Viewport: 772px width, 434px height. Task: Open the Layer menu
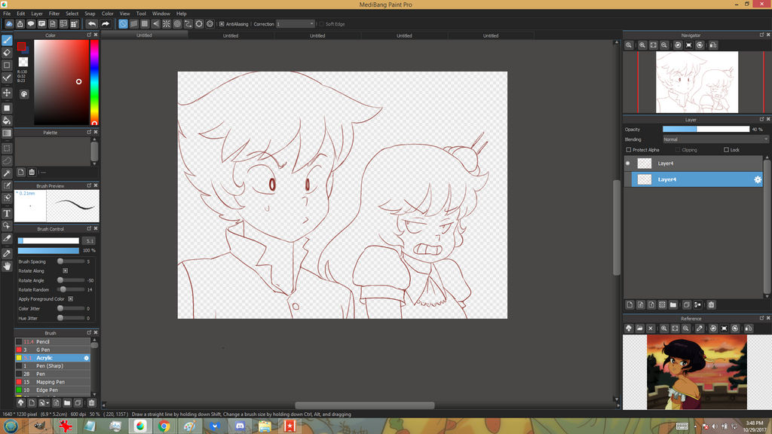pyautogui.click(x=37, y=14)
